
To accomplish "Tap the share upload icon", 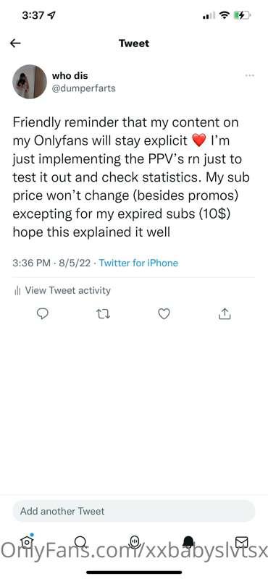I will point(225,314).
